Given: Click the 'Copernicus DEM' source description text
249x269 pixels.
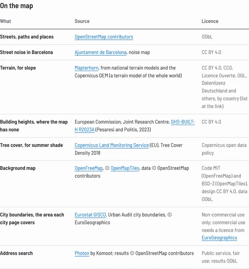Looking at the screenshot, I should 91,75.
